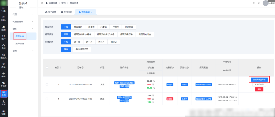Select 近一周 time filter
This screenshot has height=117, width=275.
click(x=77, y=42)
